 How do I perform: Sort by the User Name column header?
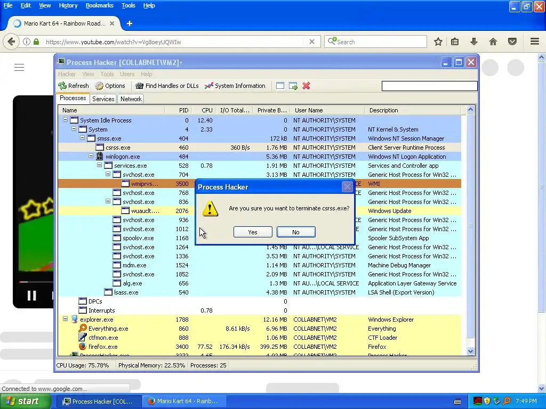tap(327, 110)
